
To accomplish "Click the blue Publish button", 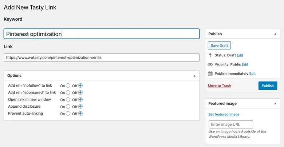I will 268,86.
